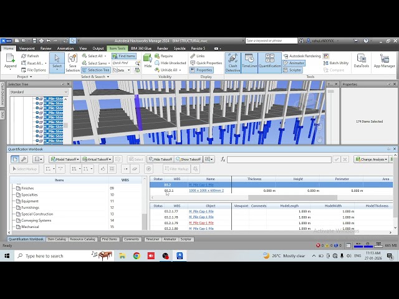Screen dimensions: 399x299
Task: Switch to the Resource Catalog tab
Action: point(82,239)
